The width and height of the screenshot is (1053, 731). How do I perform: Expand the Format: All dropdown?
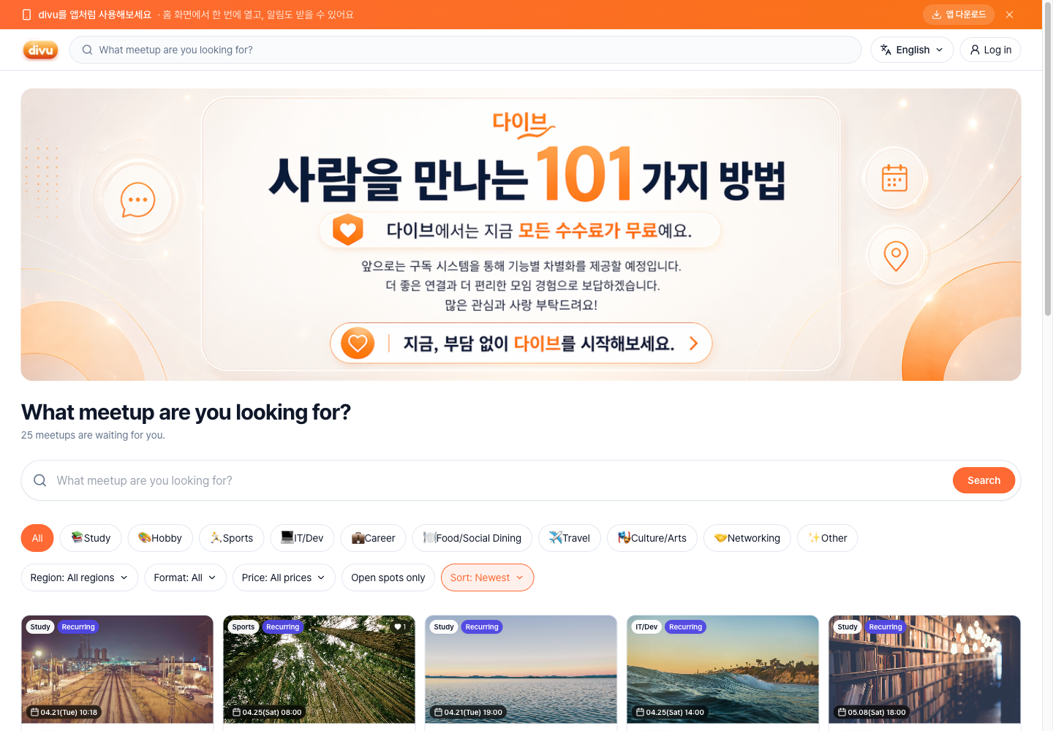(x=185, y=577)
